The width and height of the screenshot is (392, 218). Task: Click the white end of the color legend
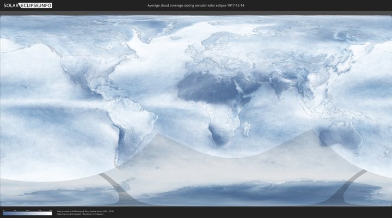coord(50,213)
